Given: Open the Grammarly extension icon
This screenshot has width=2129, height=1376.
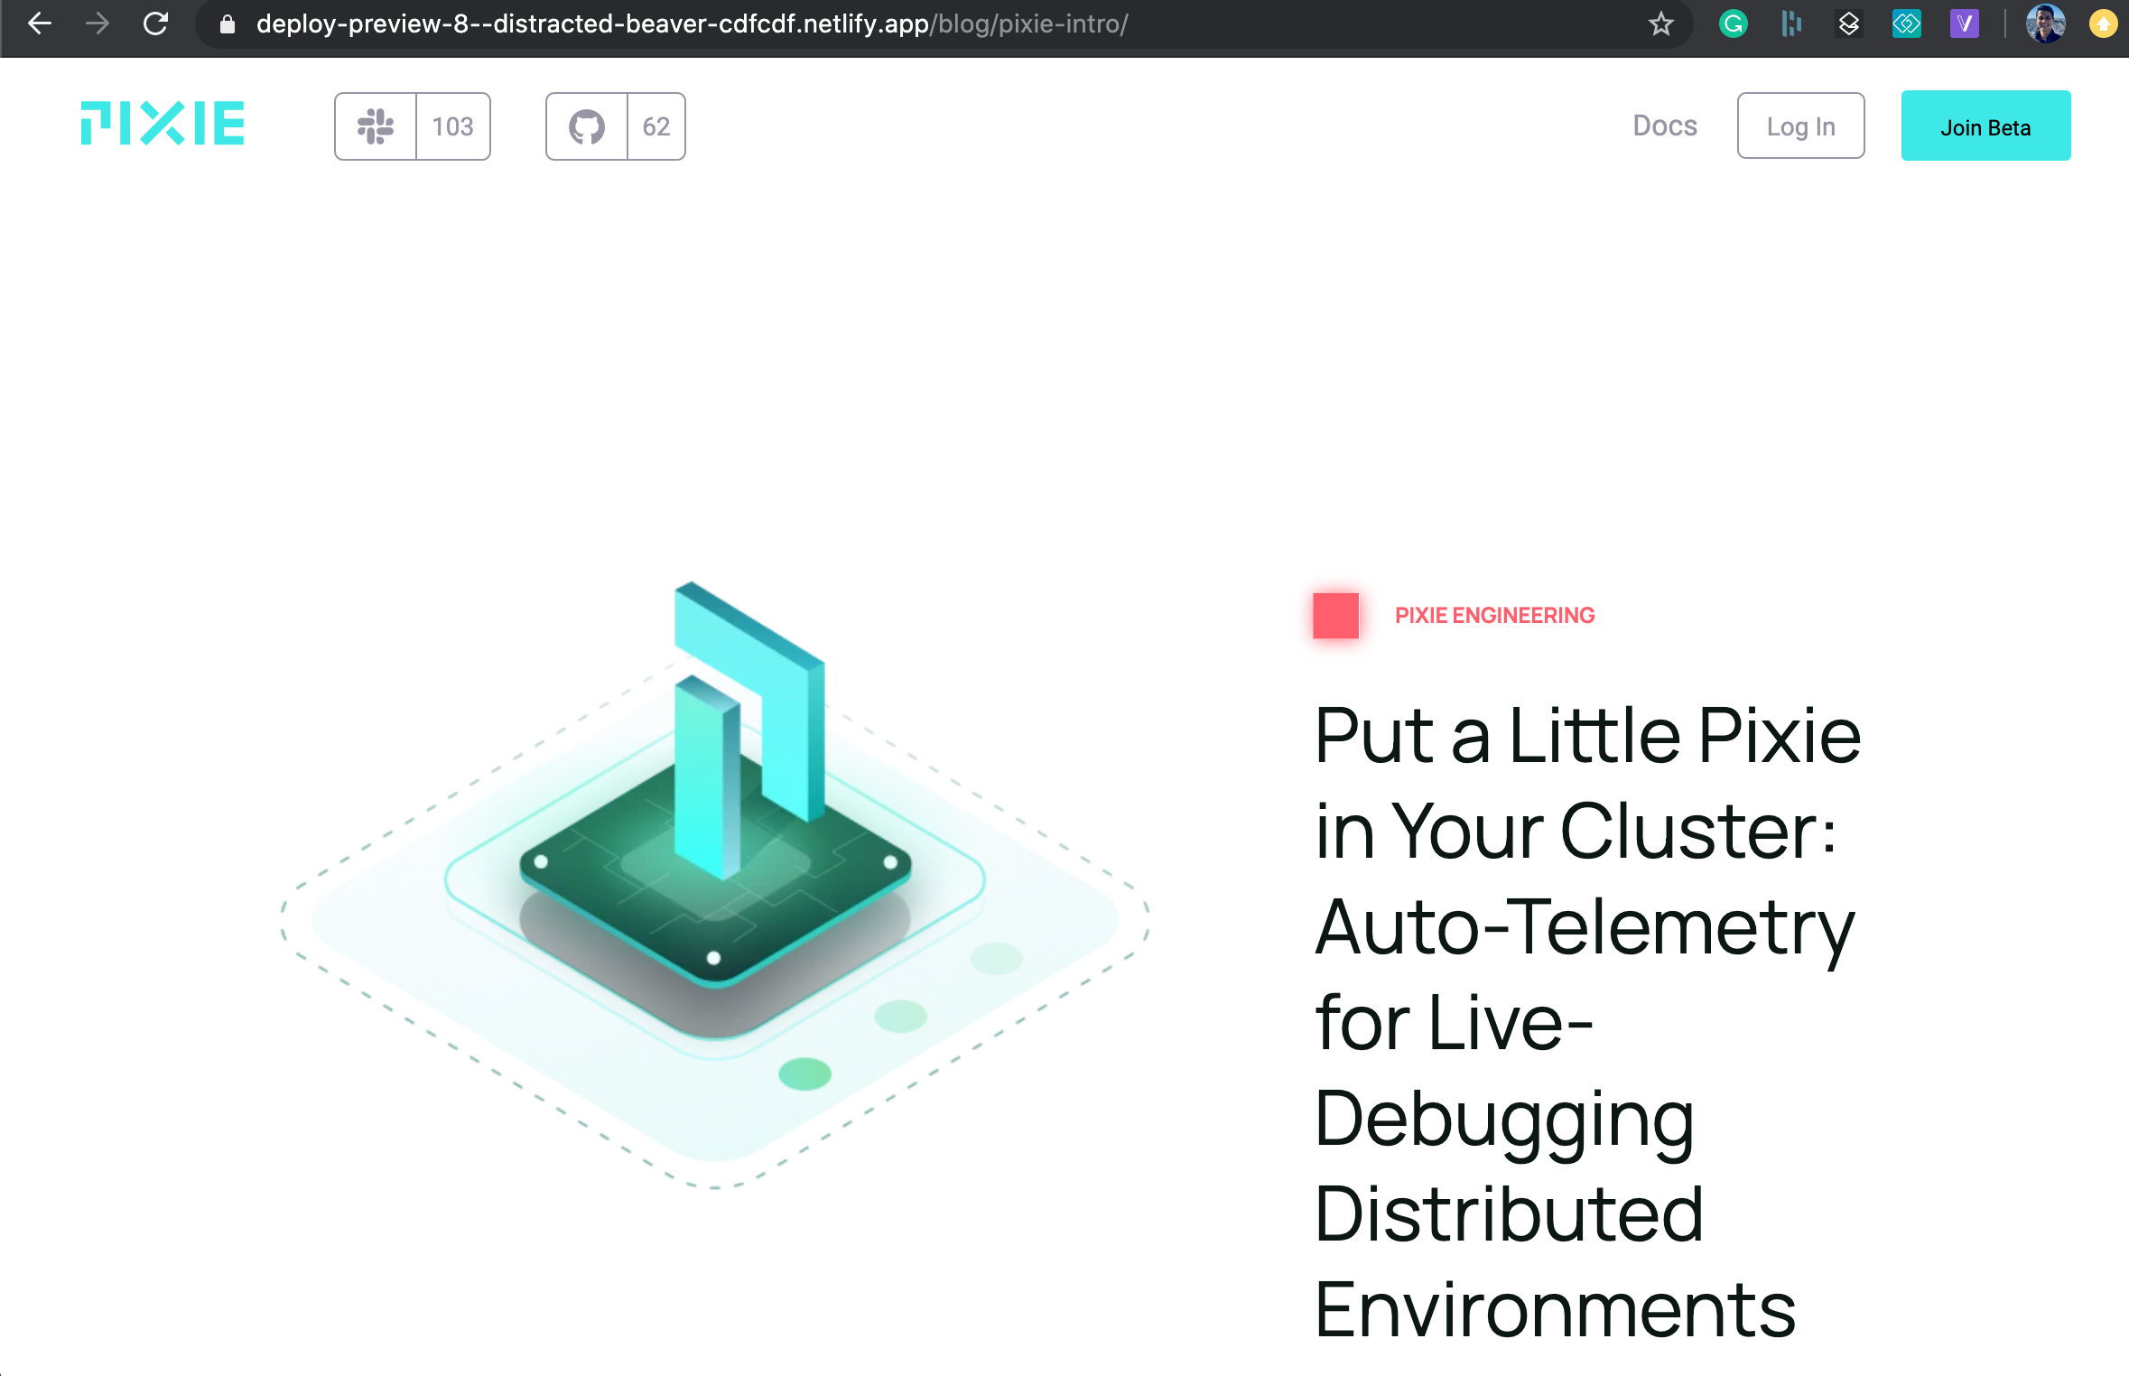Looking at the screenshot, I should 1732,24.
